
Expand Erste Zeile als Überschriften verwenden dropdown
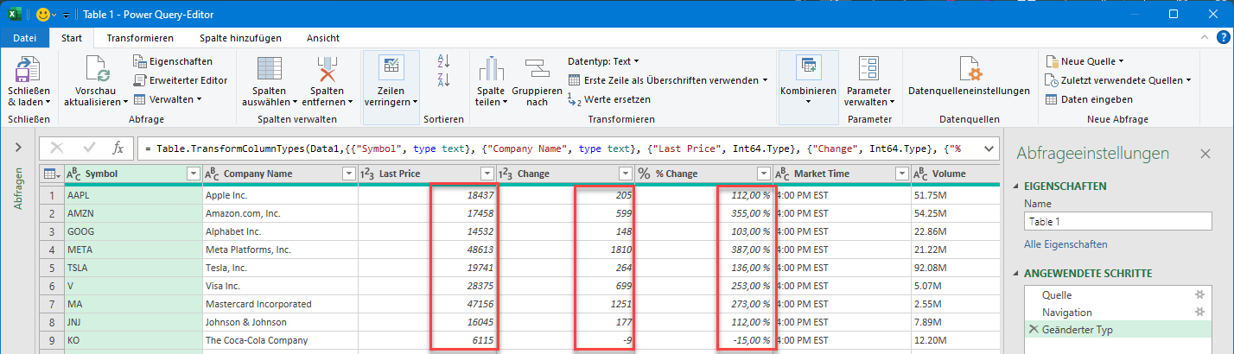point(766,80)
